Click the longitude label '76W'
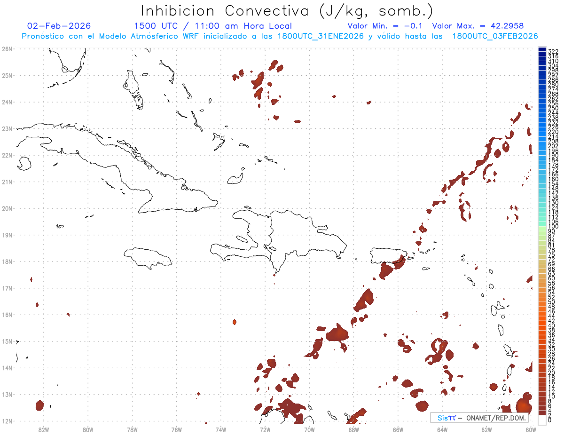This screenshot has height=436, width=564. (x=176, y=429)
